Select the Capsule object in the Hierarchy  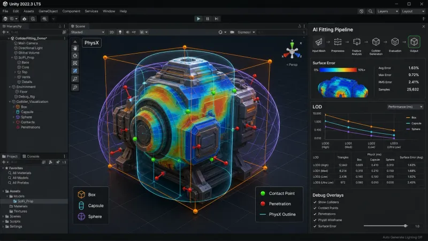pyautogui.click(x=27, y=112)
